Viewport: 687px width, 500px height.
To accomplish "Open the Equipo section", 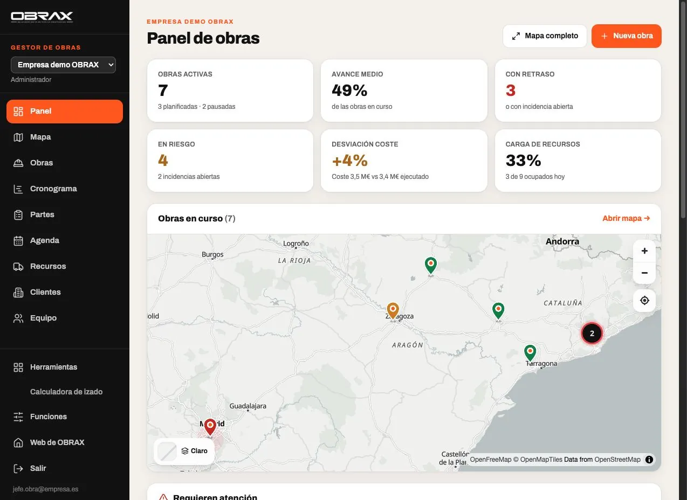I will 65,318.
